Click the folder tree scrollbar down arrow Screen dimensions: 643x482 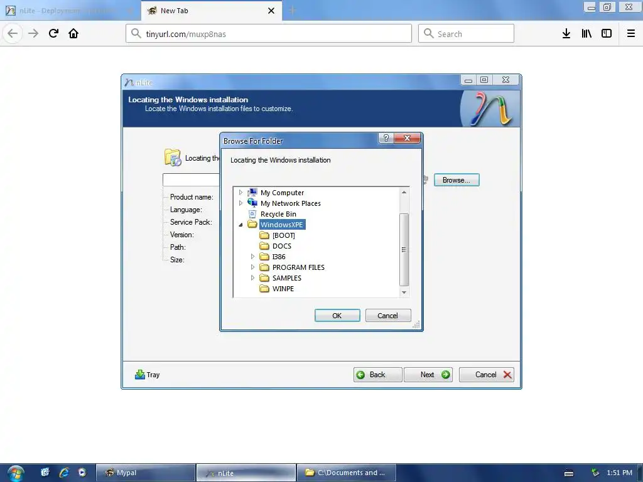pyautogui.click(x=404, y=292)
